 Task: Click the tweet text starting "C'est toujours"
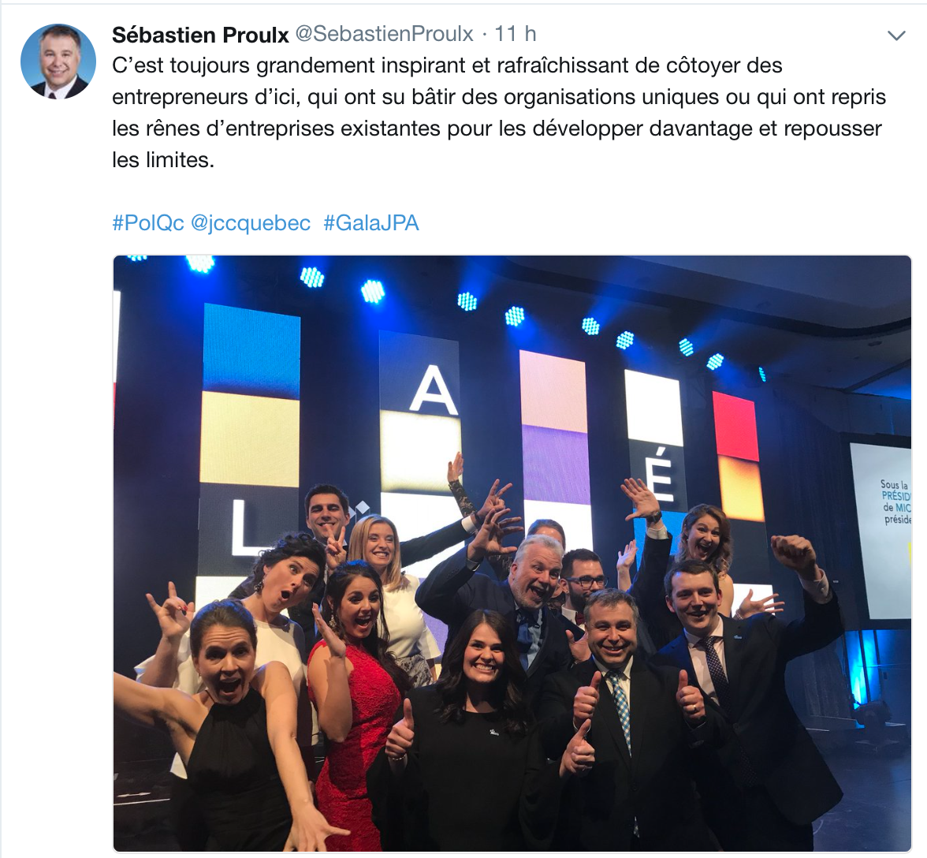pyautogui.click(x=499, y=112)
